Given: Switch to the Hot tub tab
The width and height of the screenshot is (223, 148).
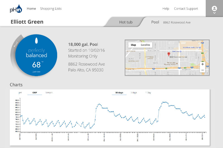Looking at the screenshot, I should pyautogui.click(x=126, y=22).
